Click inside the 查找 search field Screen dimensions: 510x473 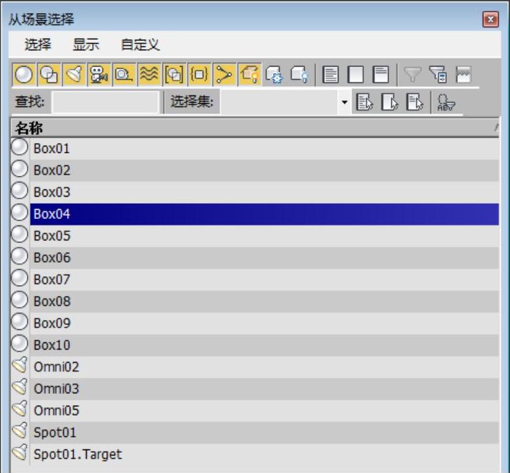click(x=105, y=102)
